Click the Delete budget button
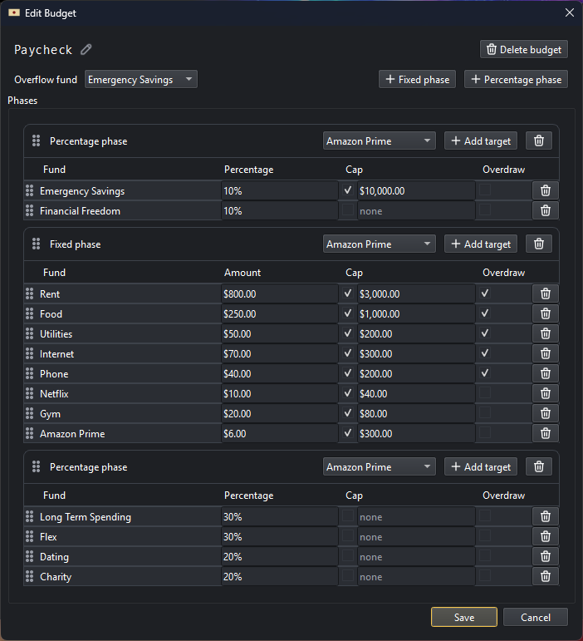The height and width of the screenshot is (641, 583). coord(524,49)
